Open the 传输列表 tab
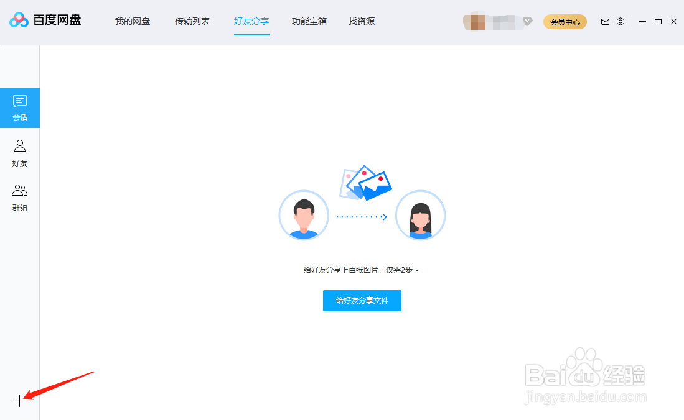The width and height of the screenshot is (684, 420). coord(192,21)
